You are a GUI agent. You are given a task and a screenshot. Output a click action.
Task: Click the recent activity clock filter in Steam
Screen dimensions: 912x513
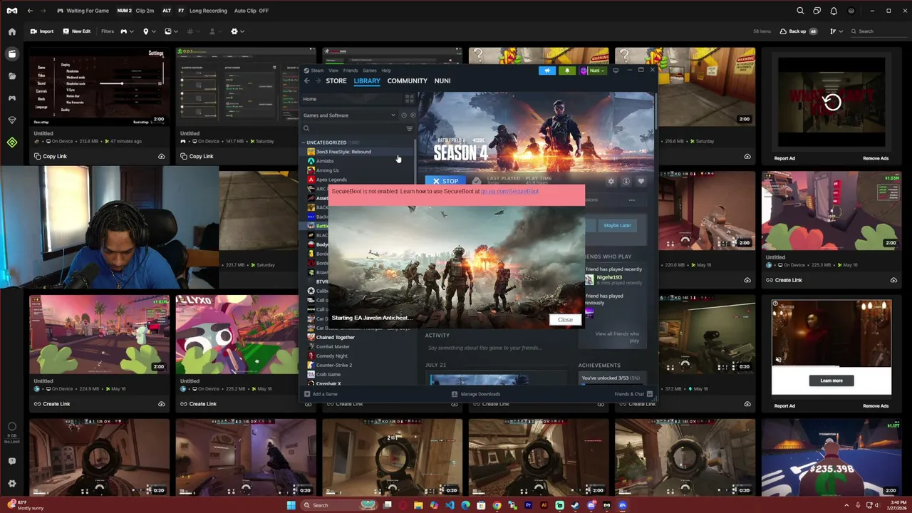pyautogui.click(x=403, y=115)
